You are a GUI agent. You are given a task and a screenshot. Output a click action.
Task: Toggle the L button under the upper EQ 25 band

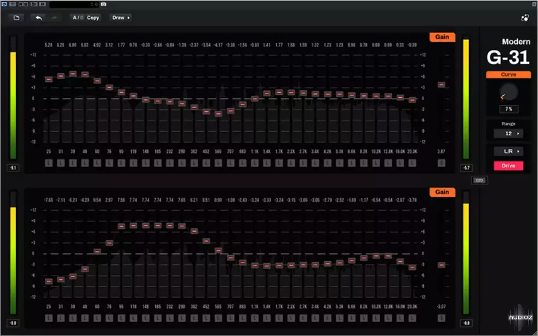point(49,163)
